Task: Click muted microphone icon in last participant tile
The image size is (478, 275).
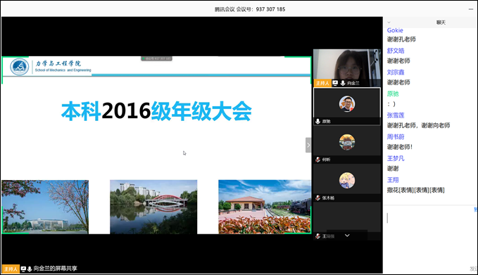Action: [317, 236]
